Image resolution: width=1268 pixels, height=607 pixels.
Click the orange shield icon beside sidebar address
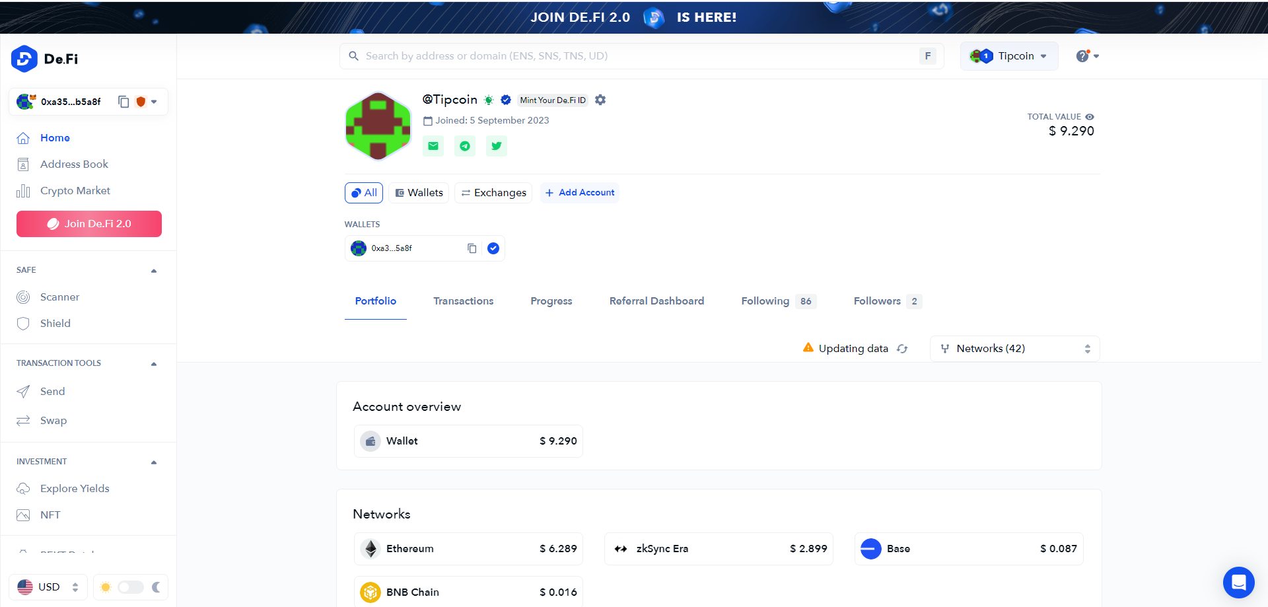point(141,102)
